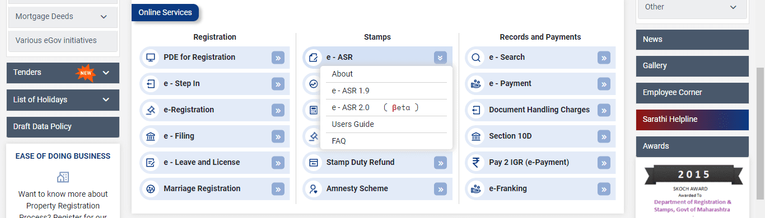
Task: Click the rings icon beside Marriage Registration
Action: [150, 189]
